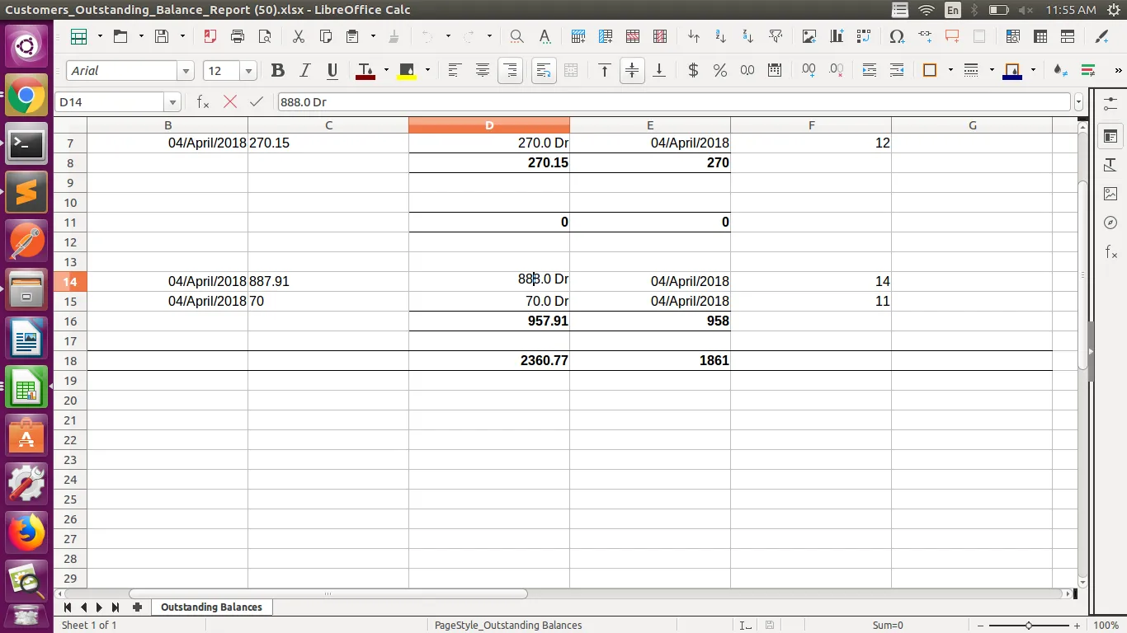The height and width of the screenshot is (633, 1127).
Task: Open the Terminal from the Ubuntu dock
Action: tap(26, 146)
